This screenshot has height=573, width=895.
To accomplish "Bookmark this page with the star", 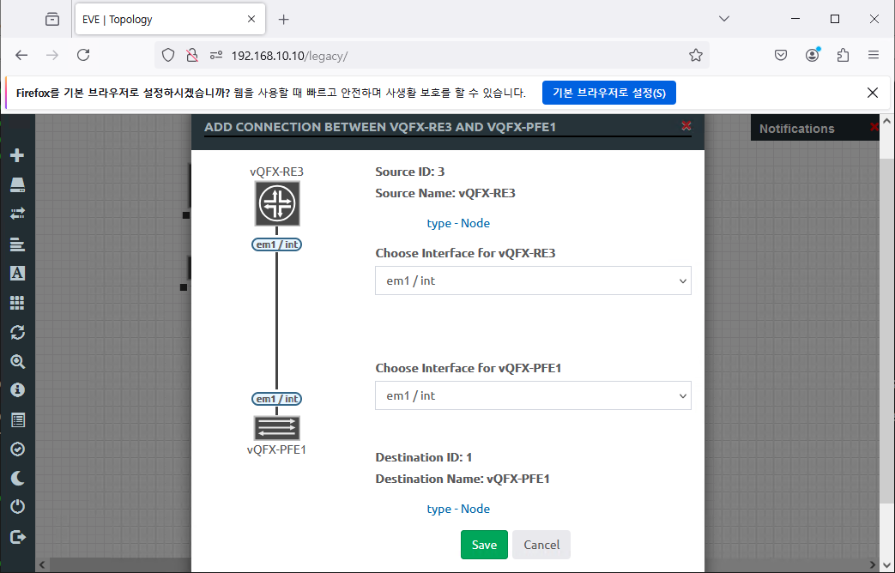I will click(x=695, y=56).
